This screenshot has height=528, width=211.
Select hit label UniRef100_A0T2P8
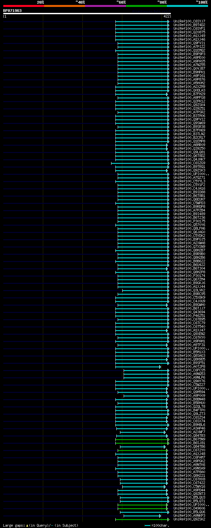pos(189,366)
